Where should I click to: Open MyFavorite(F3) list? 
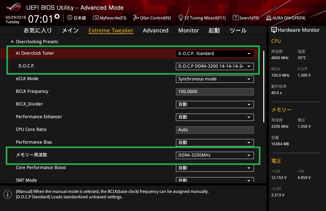110,18
